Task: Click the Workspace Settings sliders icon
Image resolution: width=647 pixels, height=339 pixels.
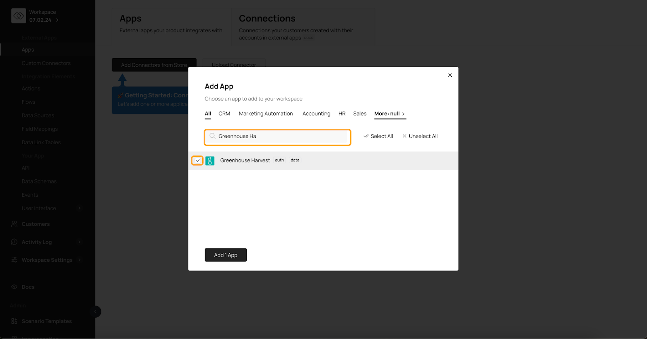Action: click(14, 260)
